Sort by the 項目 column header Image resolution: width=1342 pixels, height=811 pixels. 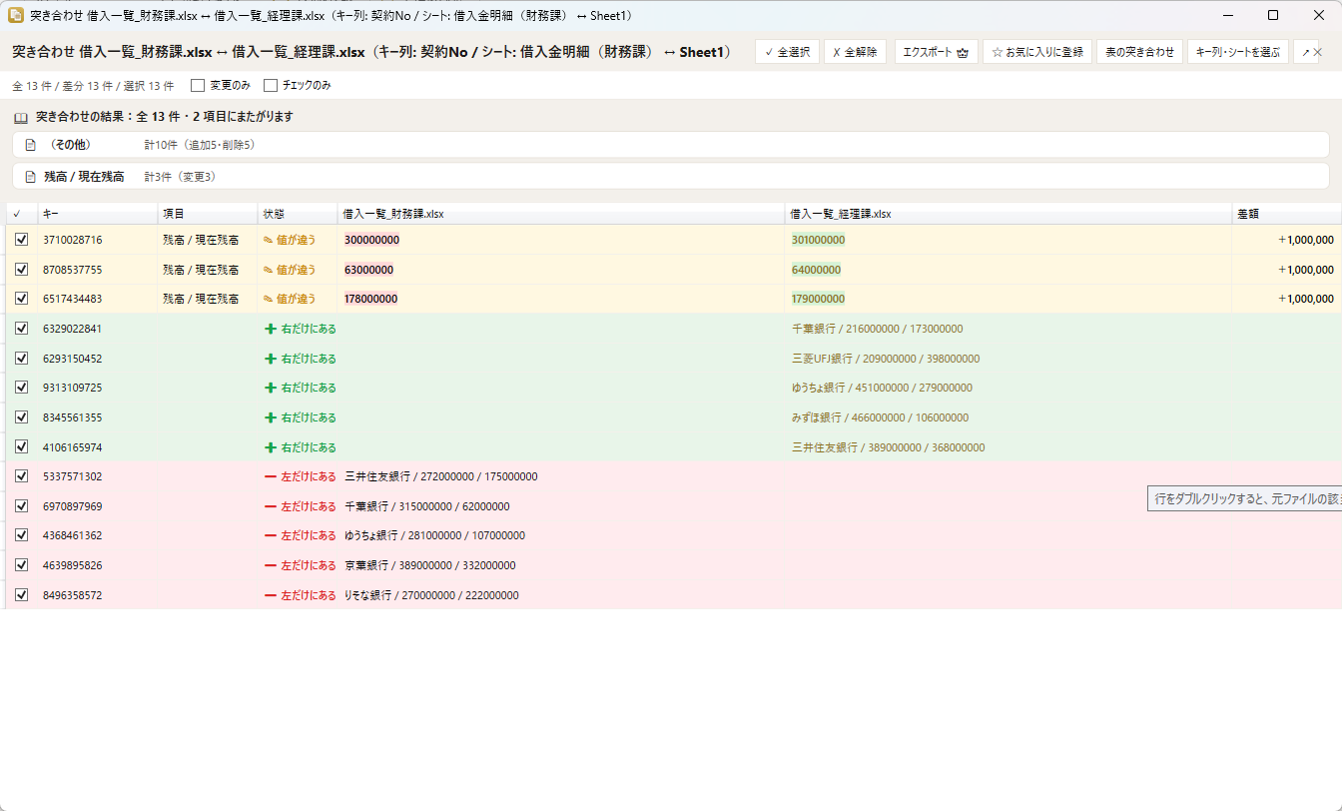pos(208,214)
